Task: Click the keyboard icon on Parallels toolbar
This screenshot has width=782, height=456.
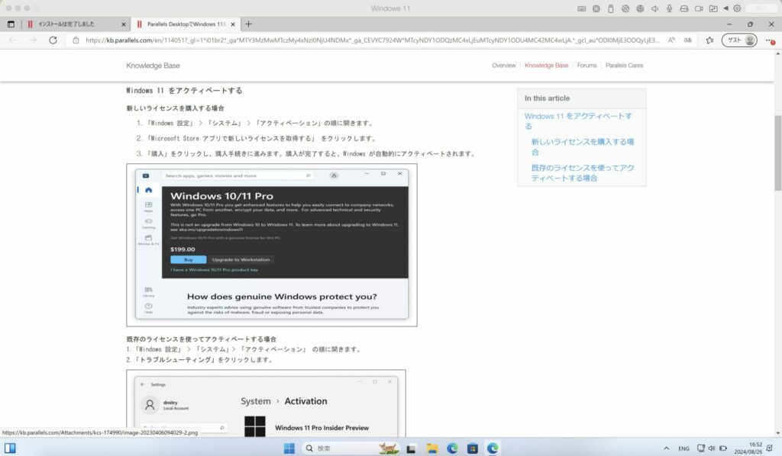Action: (583, 8)
